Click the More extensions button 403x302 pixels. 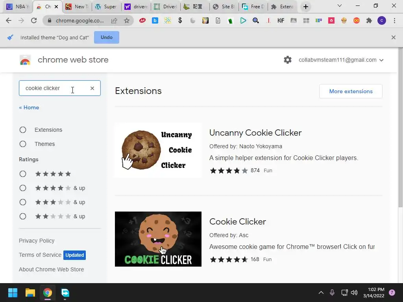point(351,91)
